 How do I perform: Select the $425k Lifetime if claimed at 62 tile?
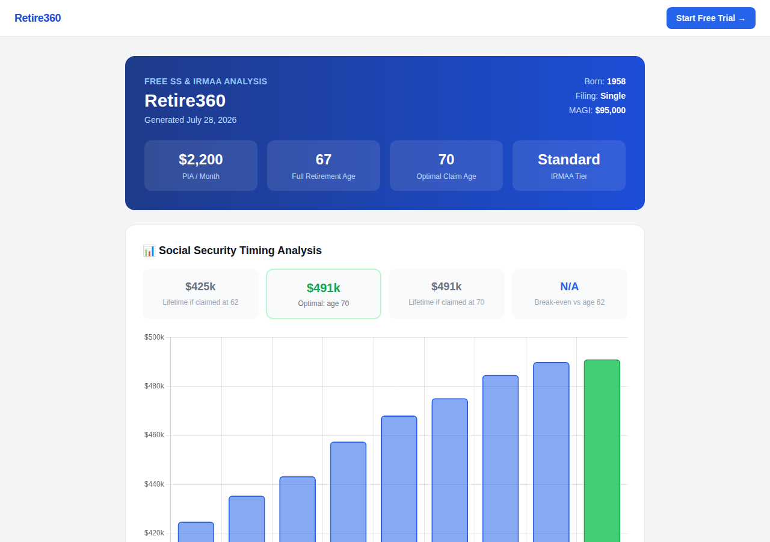(200, 294)
